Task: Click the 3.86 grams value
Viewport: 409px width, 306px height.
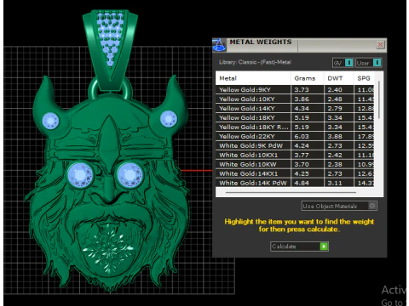Action: click(x=302, y=99)
